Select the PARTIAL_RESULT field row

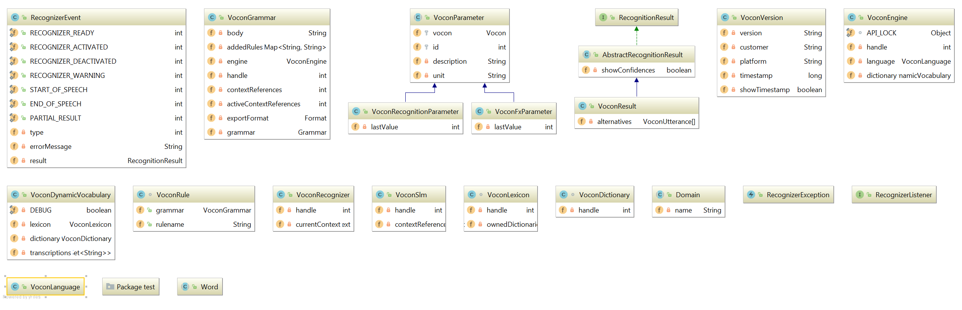pos(96,118)
